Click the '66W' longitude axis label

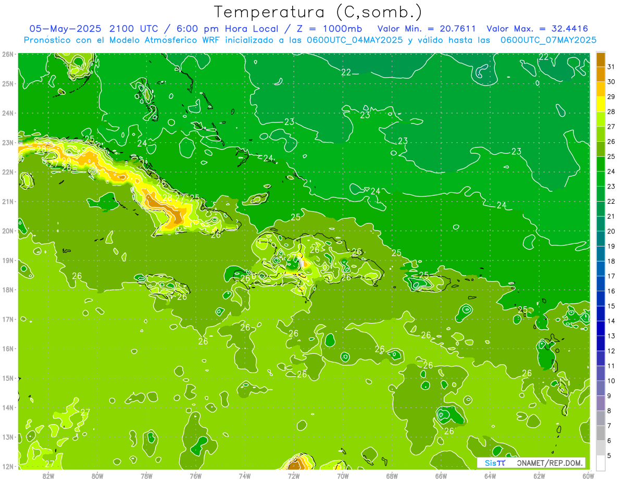click(441, 476)
